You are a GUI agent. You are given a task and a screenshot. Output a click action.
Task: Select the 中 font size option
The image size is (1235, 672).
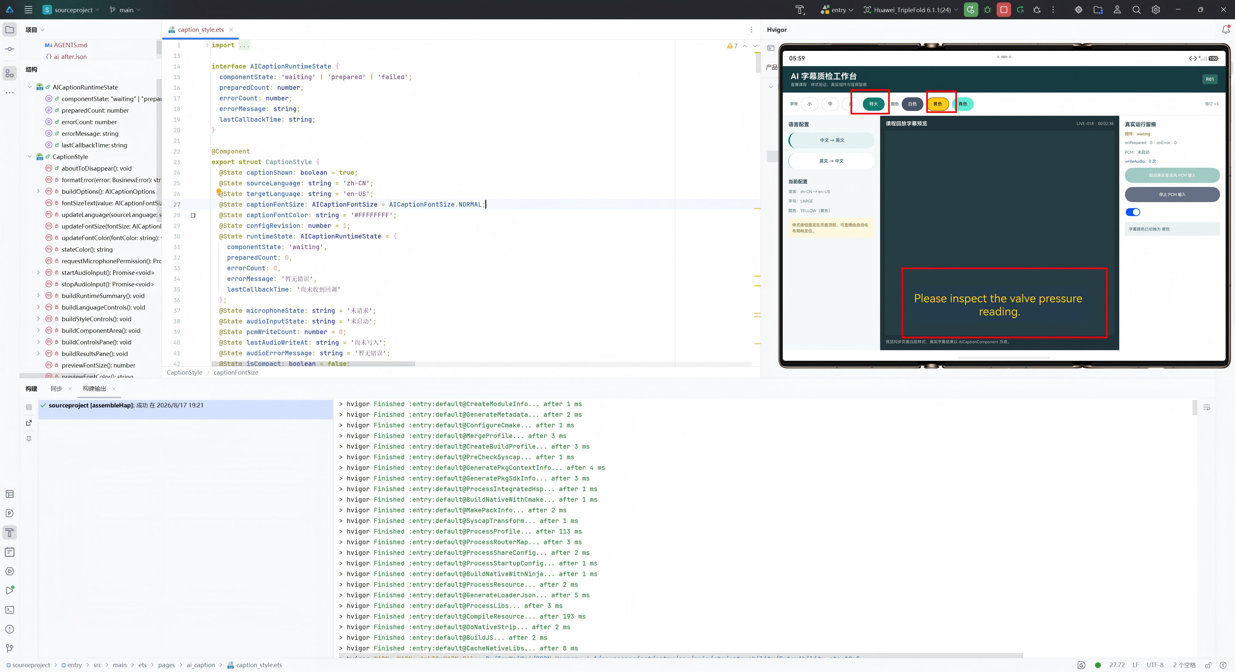(830, 104)
